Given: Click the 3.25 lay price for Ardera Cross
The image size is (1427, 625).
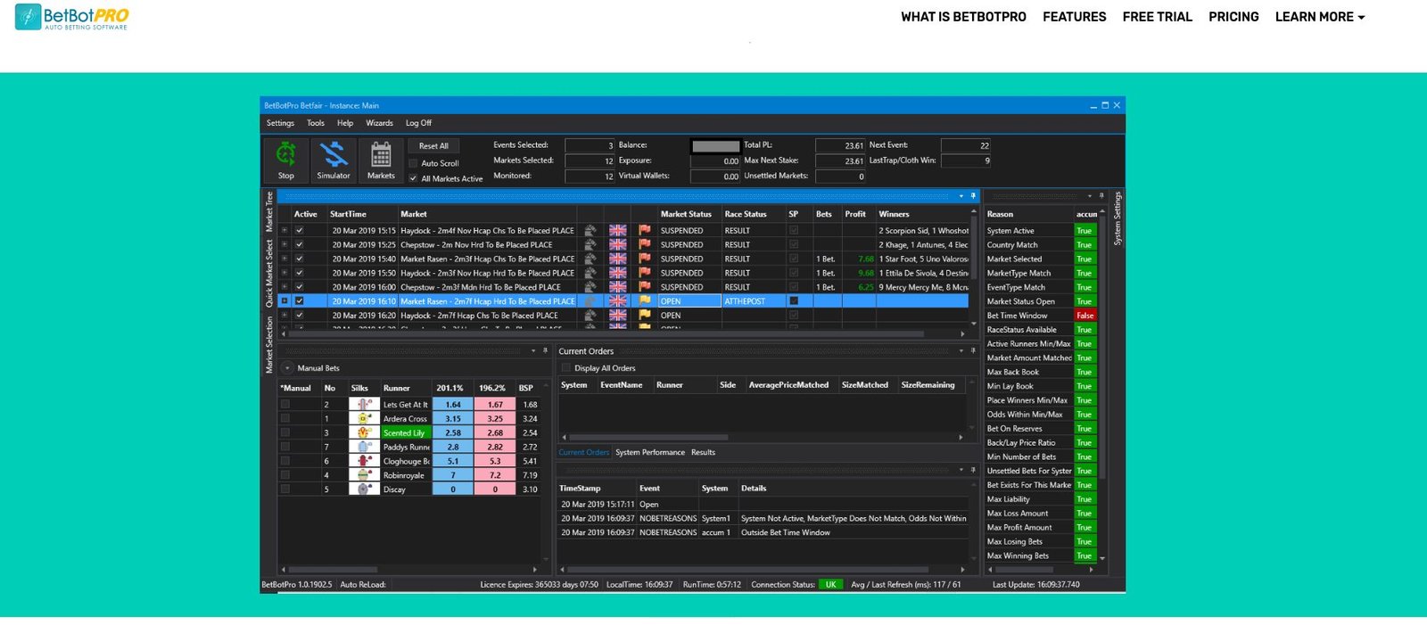Looking at the screenshot, I should [x=495, y=418].
